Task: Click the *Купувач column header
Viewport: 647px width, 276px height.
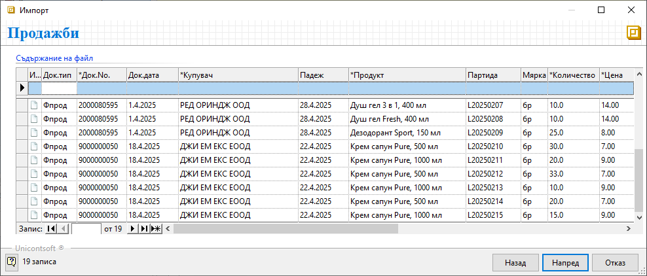Action: pyautogui.click(x=238, y=75)
